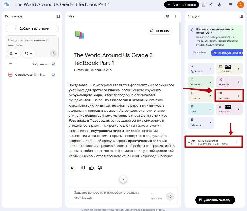Toggle the Okruzhayuschiy_mir source checkbox
Viewport: 247px width, 211px height.
(54, 75)
